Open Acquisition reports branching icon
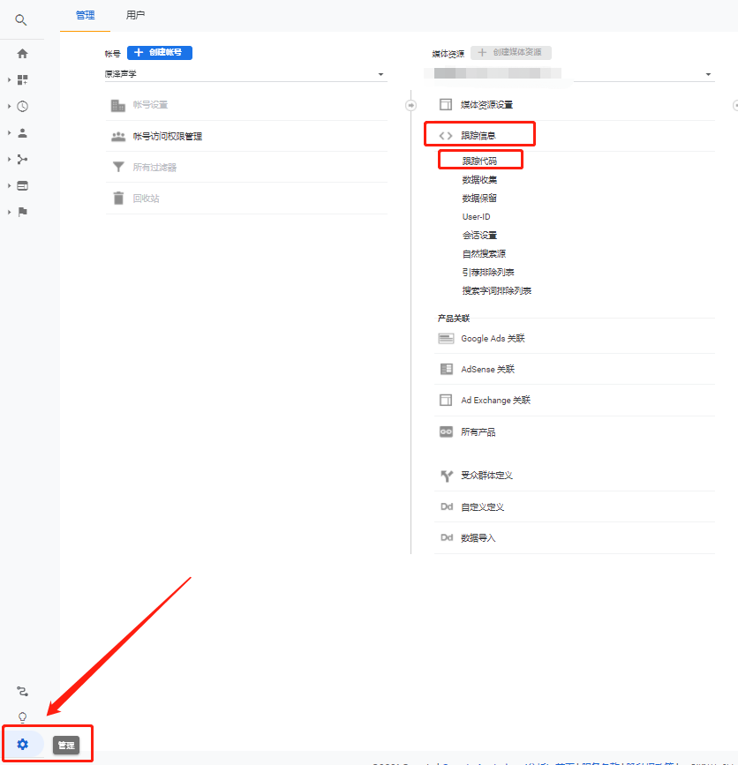The image size is (738, 765). coord(22,159)
